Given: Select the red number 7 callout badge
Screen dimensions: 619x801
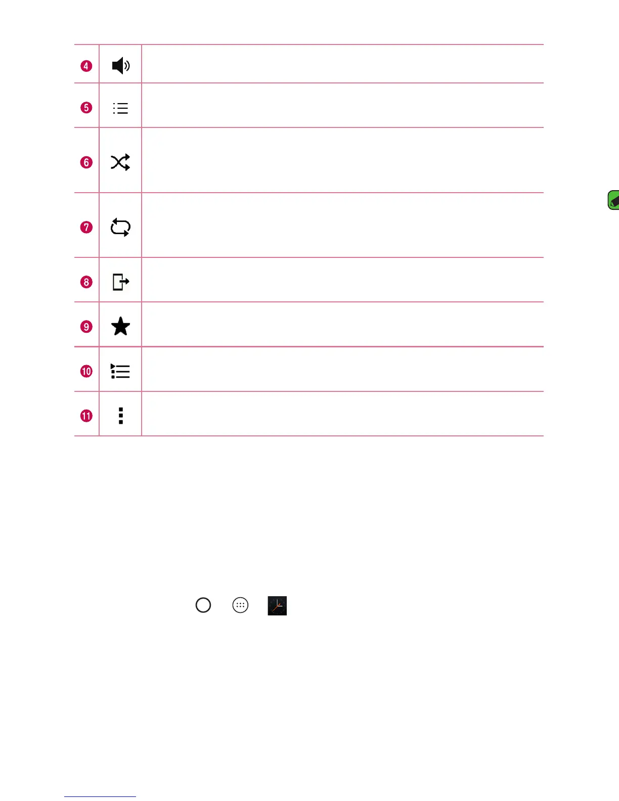Looking at the screenshot, I should tap(86, 227).
